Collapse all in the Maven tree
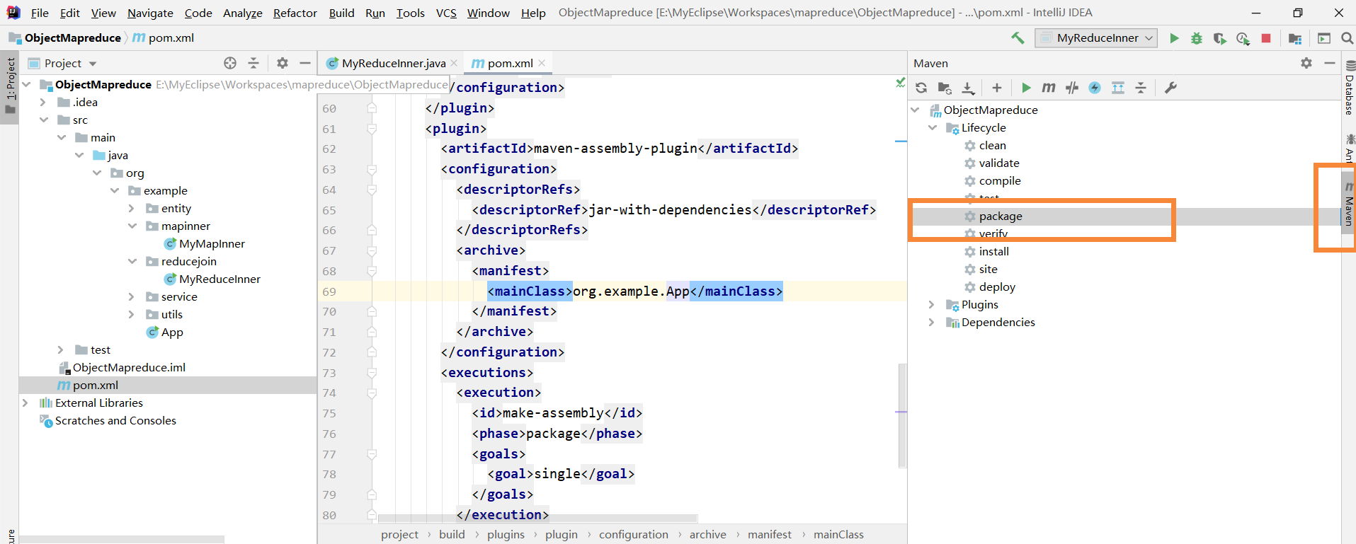Viewport: 1356px width, 544px height. pyautogui.click(x=1141, y=88)
